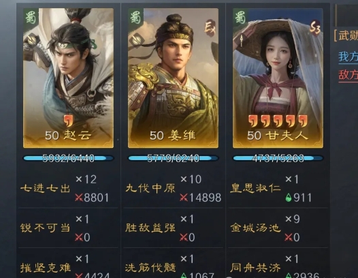Click the Ex badge on 姜维 card

(210, 28)
